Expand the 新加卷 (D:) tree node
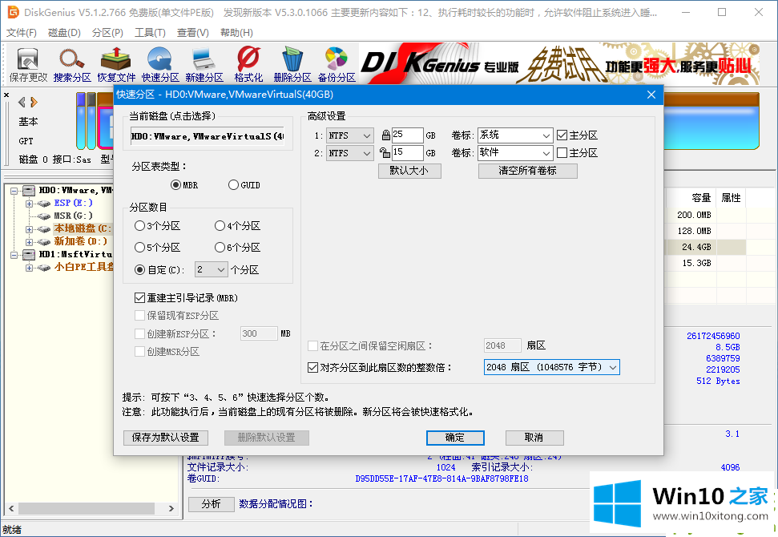Screen dimensions: 778x537 click(x=30, y=242)
